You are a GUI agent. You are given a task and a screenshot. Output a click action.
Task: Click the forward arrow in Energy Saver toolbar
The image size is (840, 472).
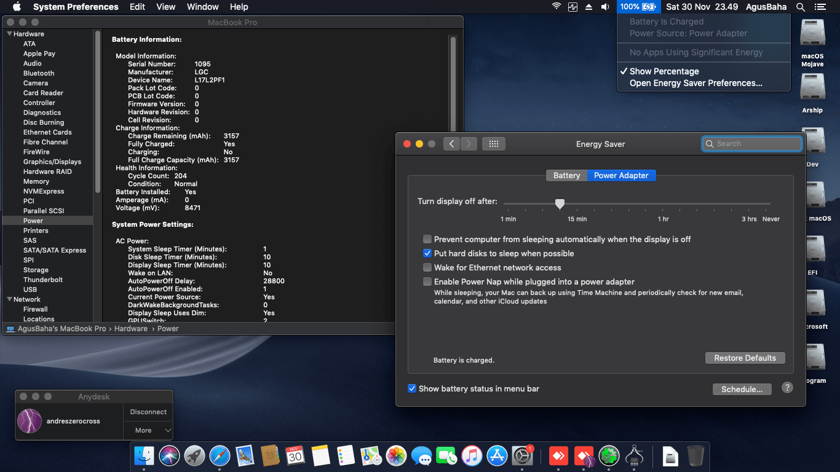point(469,144)
